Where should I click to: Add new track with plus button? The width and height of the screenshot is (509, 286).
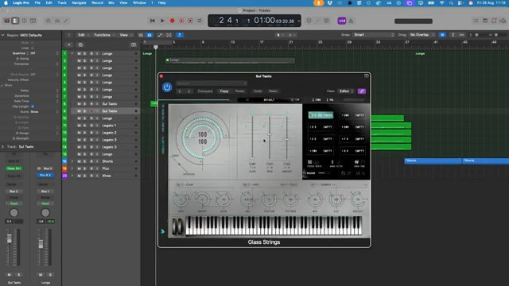click(69, 44)
